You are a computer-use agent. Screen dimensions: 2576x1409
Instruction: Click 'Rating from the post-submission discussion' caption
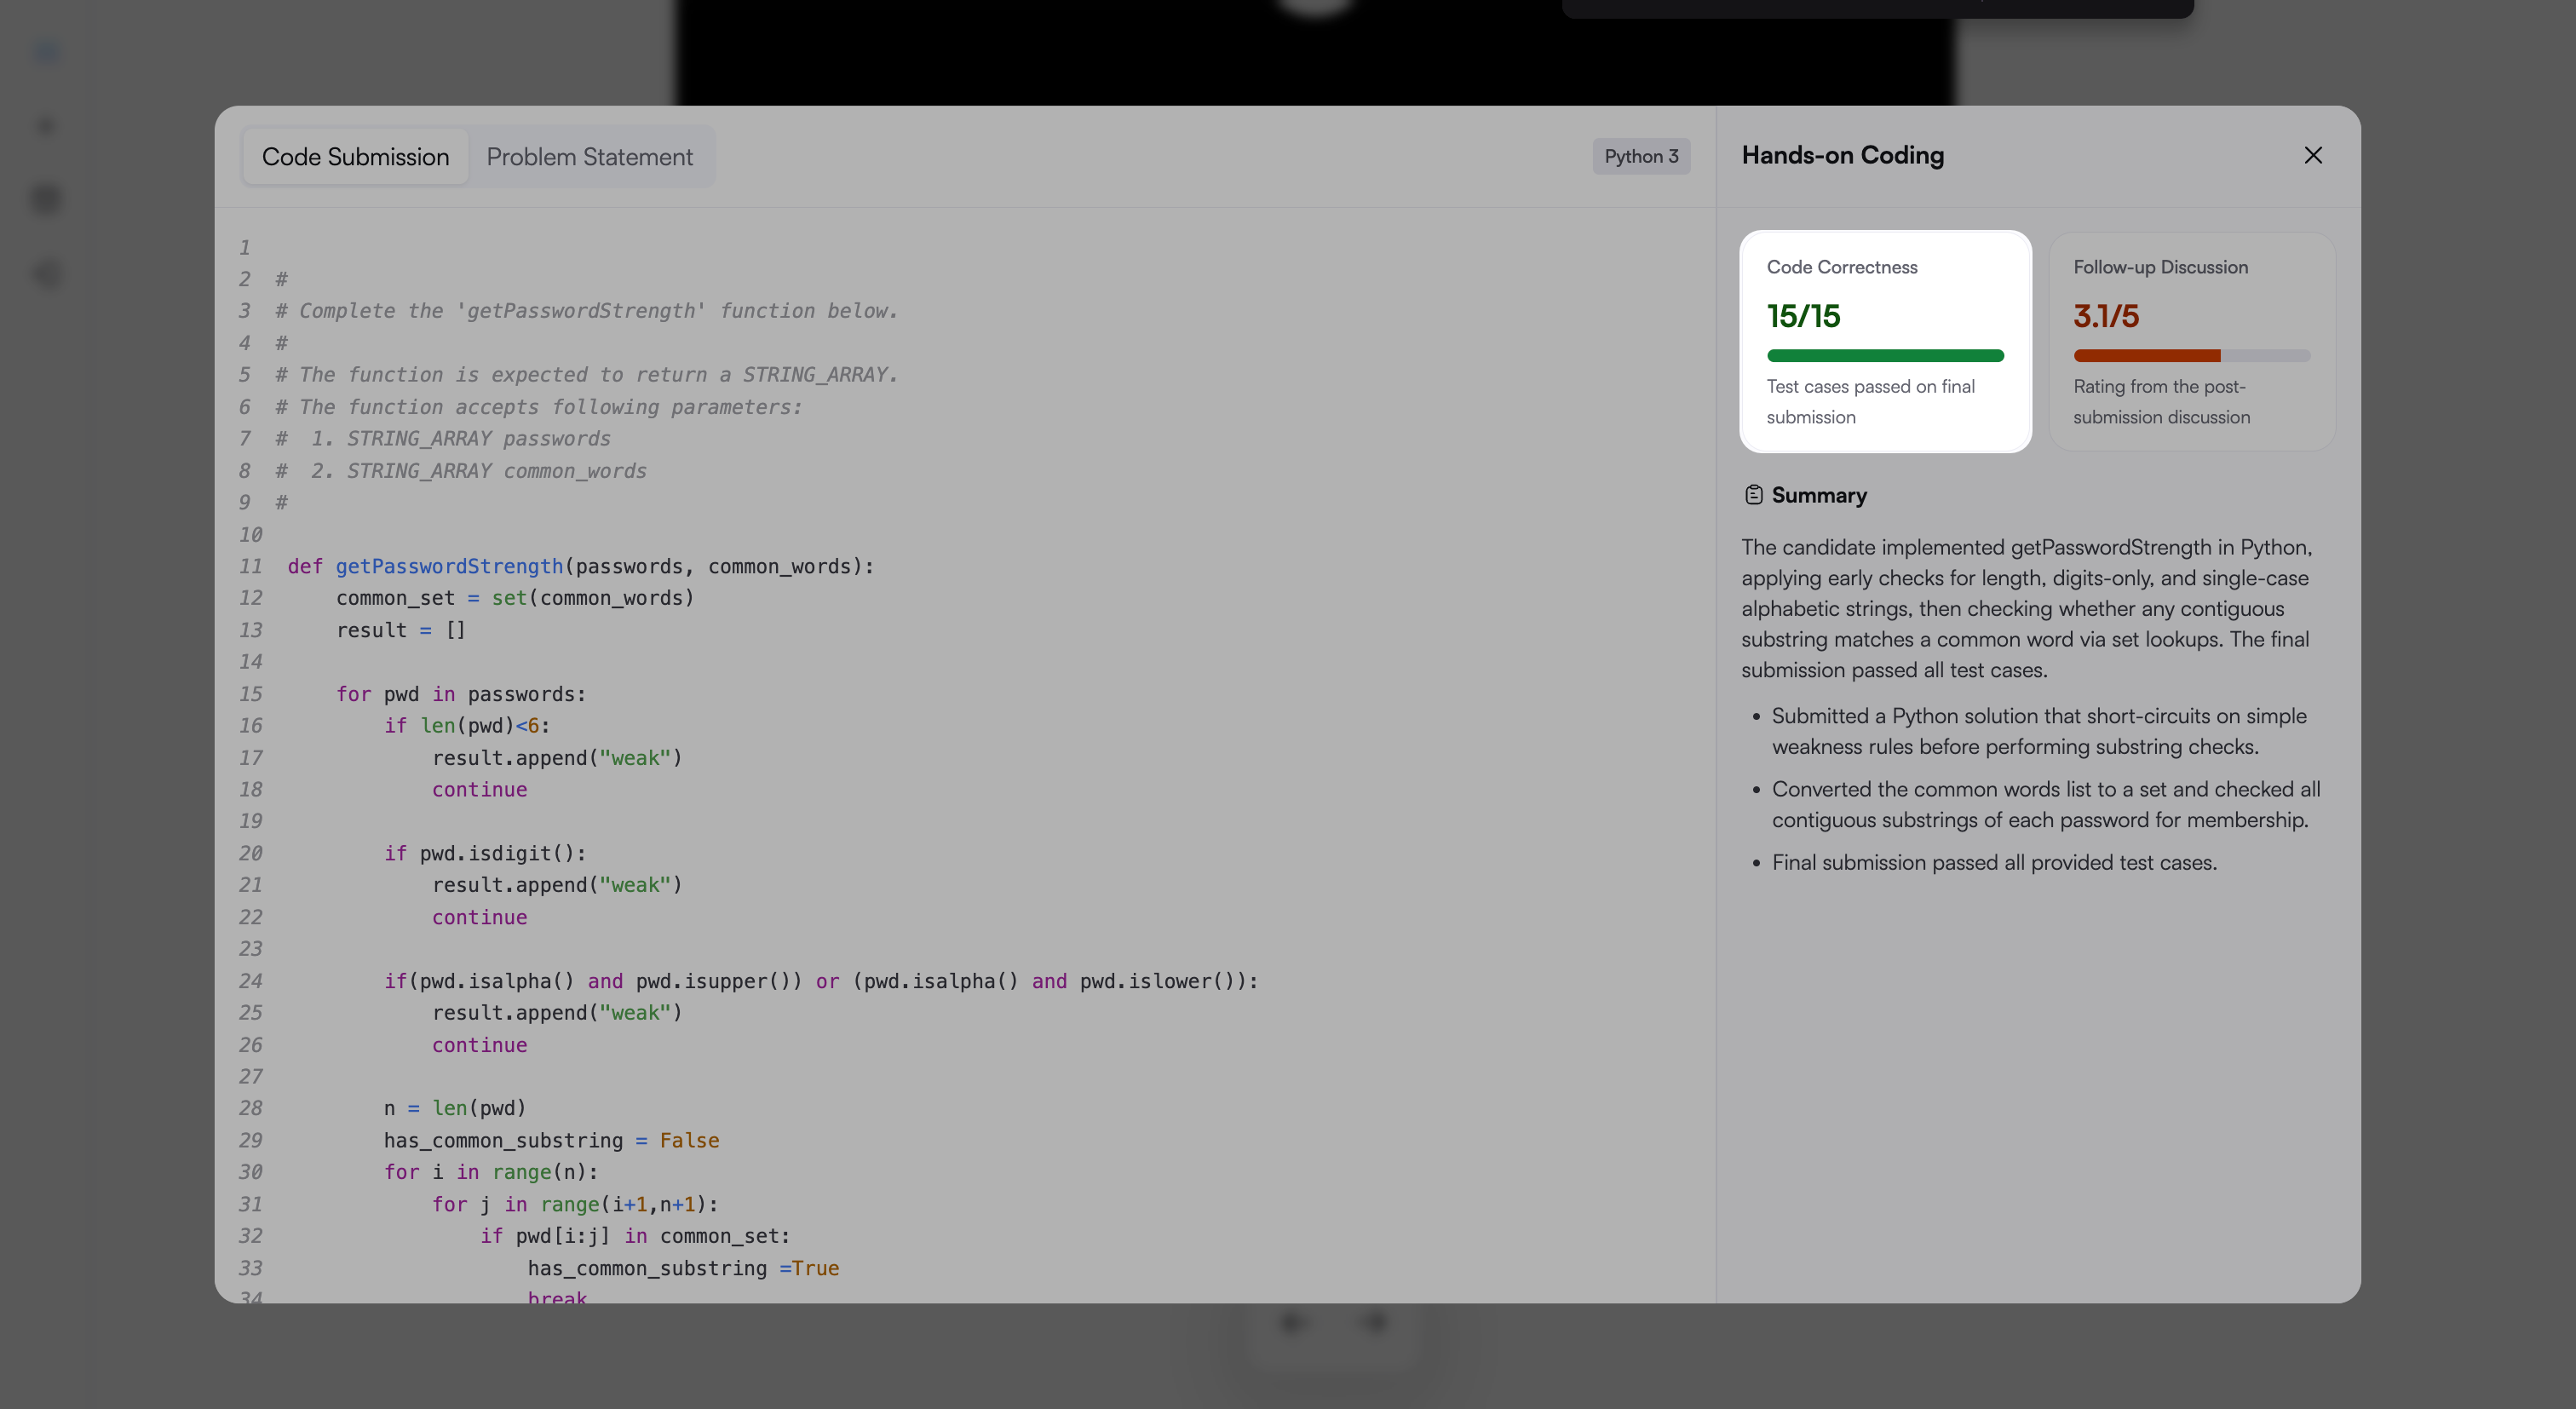click(x=2161, y=401)
